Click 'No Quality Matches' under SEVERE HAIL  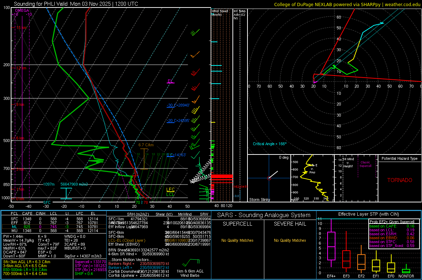point(290,240)
